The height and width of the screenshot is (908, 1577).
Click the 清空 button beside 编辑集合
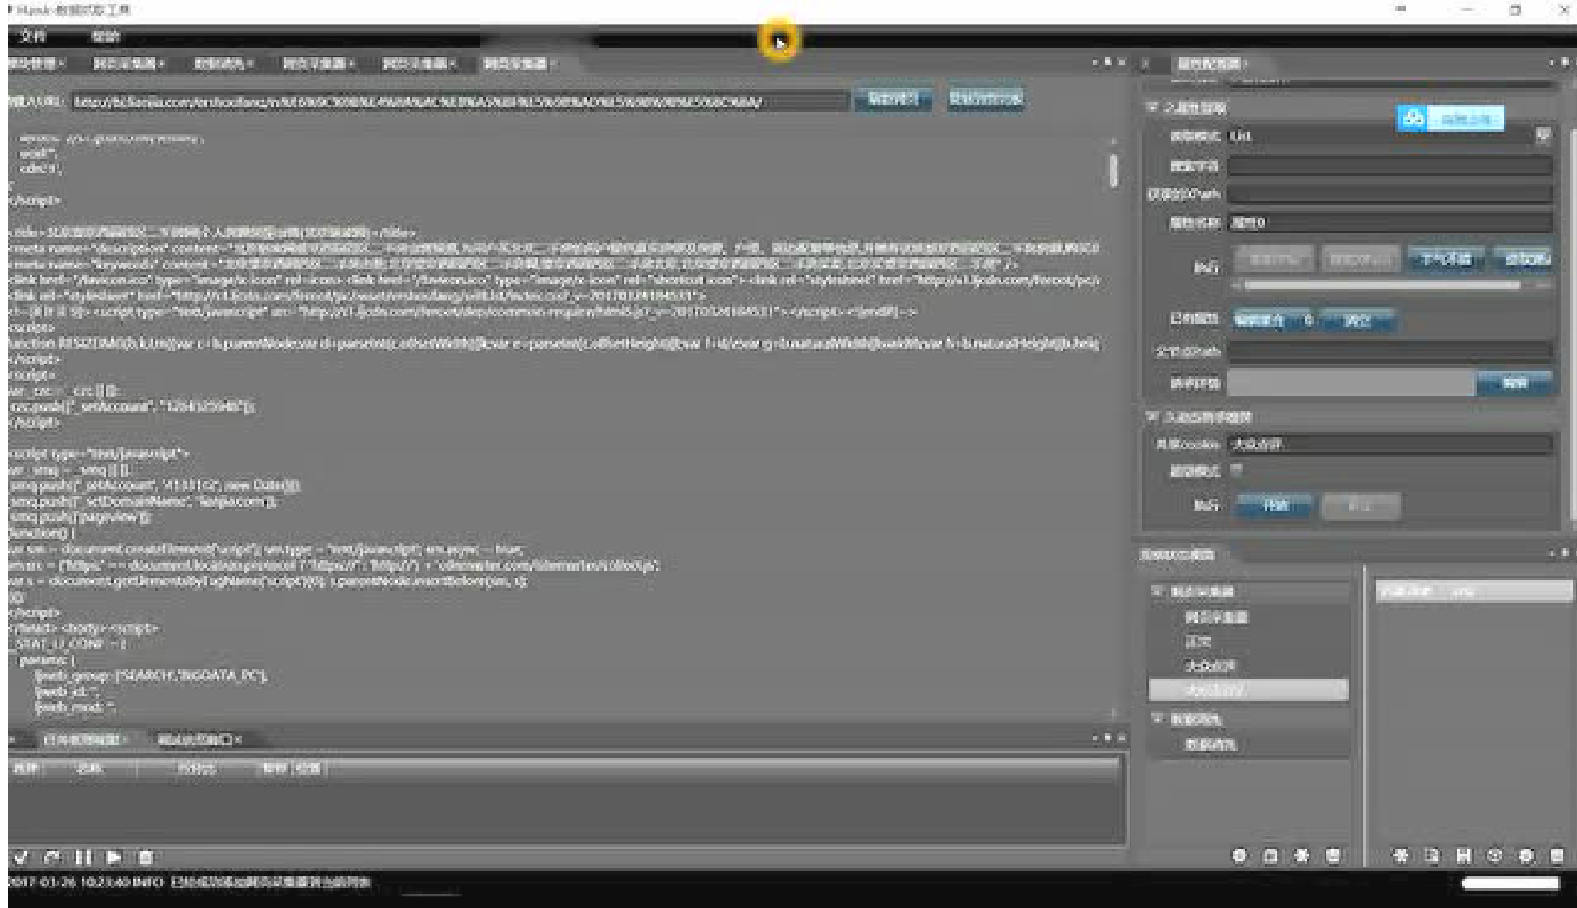click(x=1357, y=320)
